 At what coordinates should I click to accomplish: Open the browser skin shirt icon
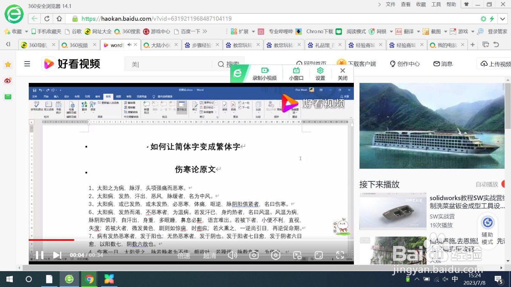466,4
